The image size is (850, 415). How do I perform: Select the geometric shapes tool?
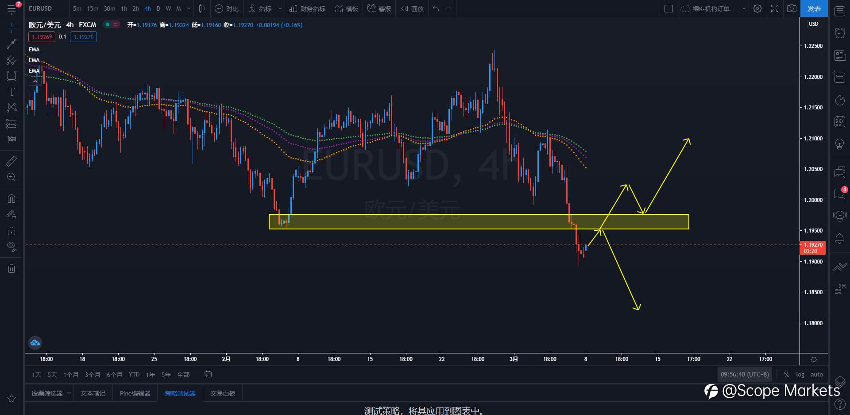pos(12,76)
